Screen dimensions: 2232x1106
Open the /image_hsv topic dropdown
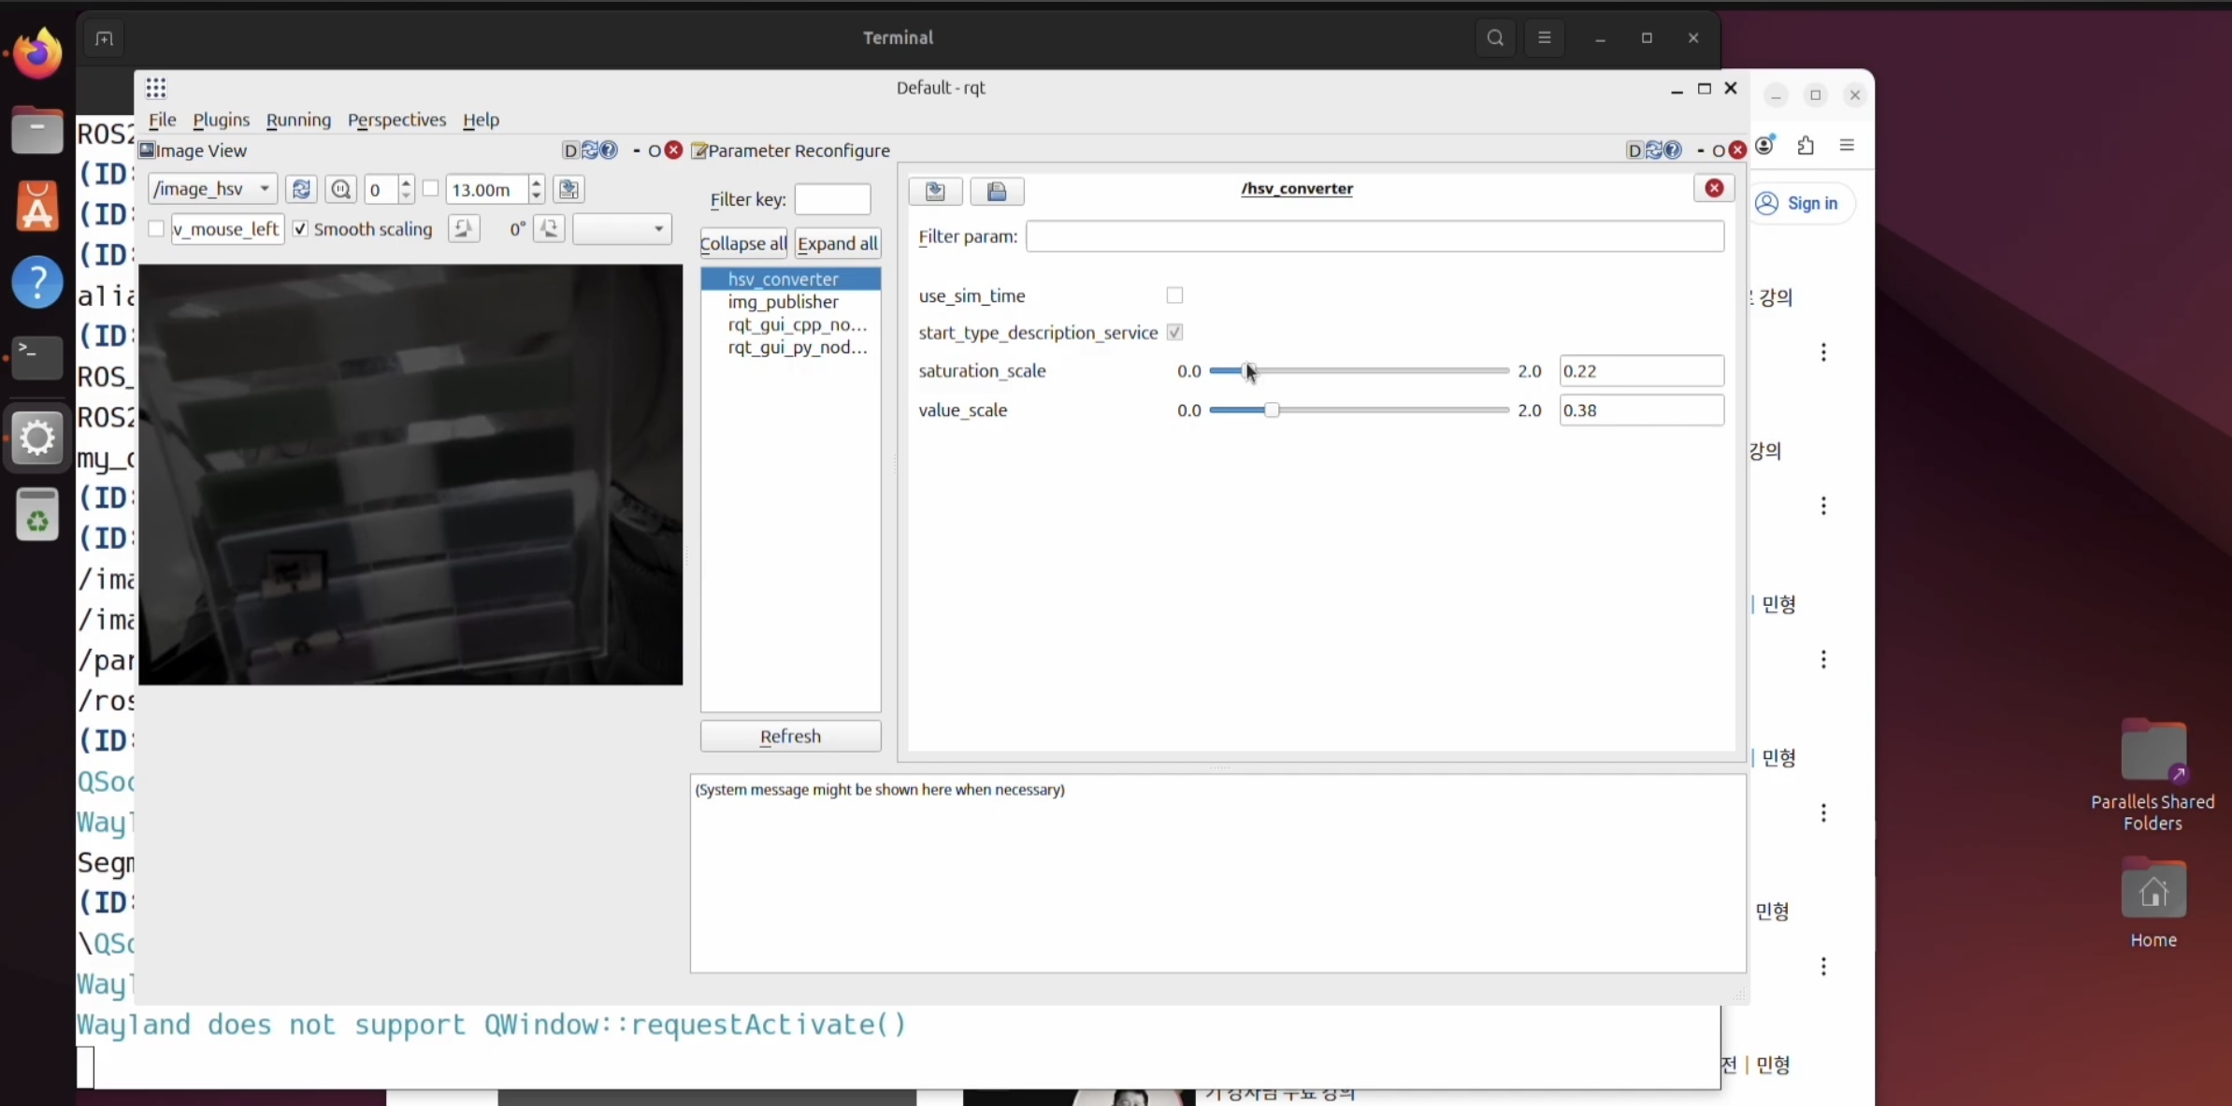[212, 190]
